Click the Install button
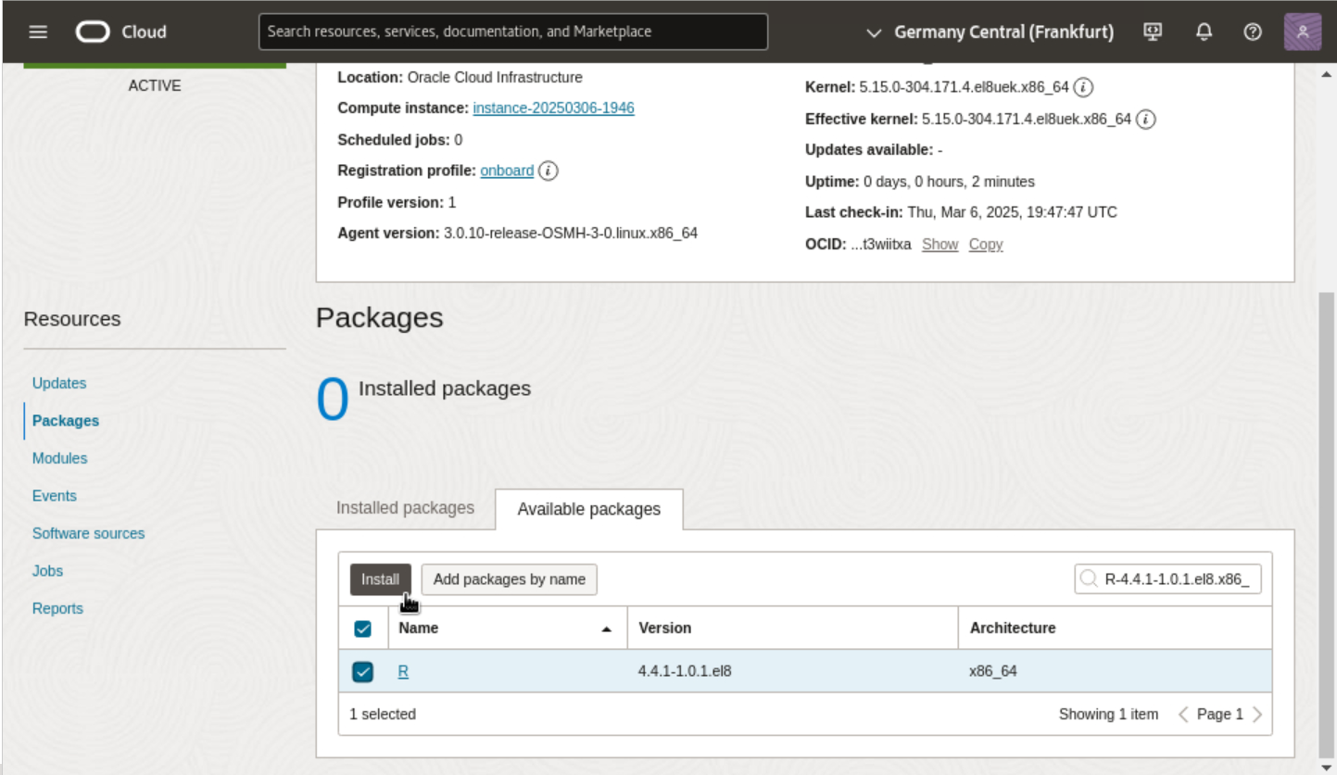The width and height of the screenshot is (1337, 775). click(x=380, y=579)
